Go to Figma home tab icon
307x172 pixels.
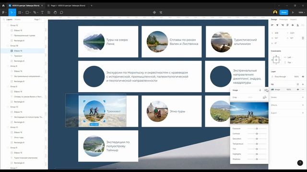click(3, 6)
